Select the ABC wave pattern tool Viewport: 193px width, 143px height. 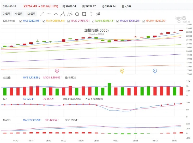click(x=63, y=14)
